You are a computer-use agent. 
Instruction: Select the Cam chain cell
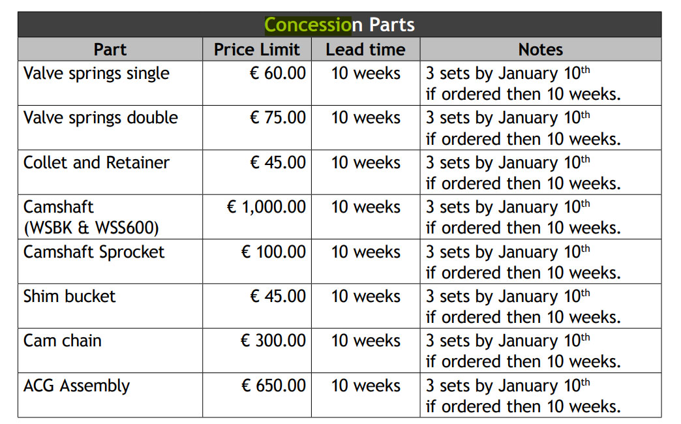pyautogui.click(x=110, y=350)
